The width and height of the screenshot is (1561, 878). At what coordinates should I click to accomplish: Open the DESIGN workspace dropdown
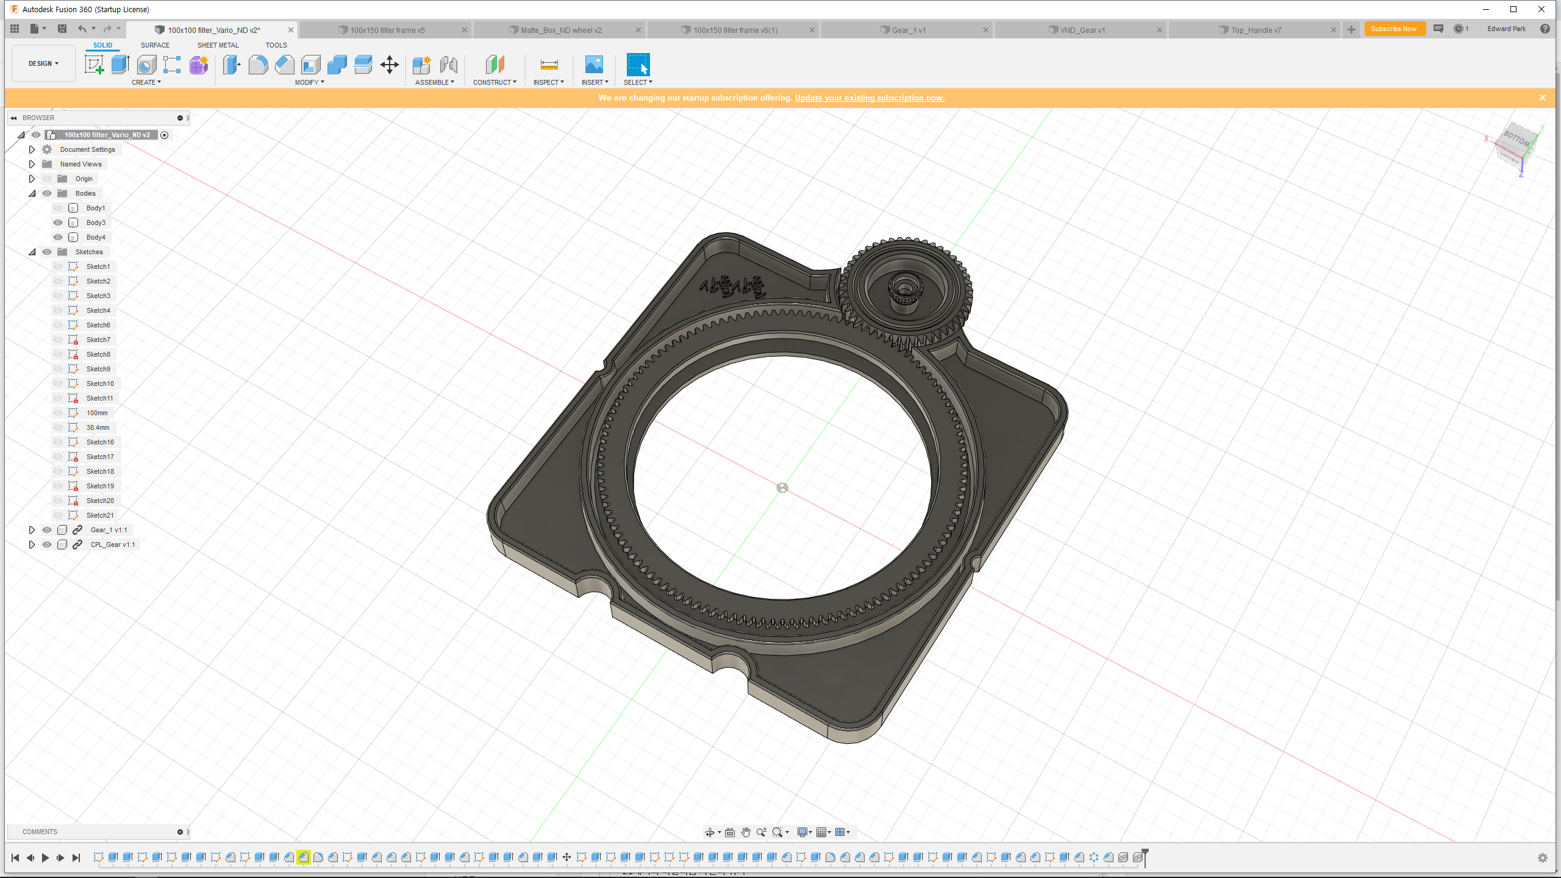point(43,63)
